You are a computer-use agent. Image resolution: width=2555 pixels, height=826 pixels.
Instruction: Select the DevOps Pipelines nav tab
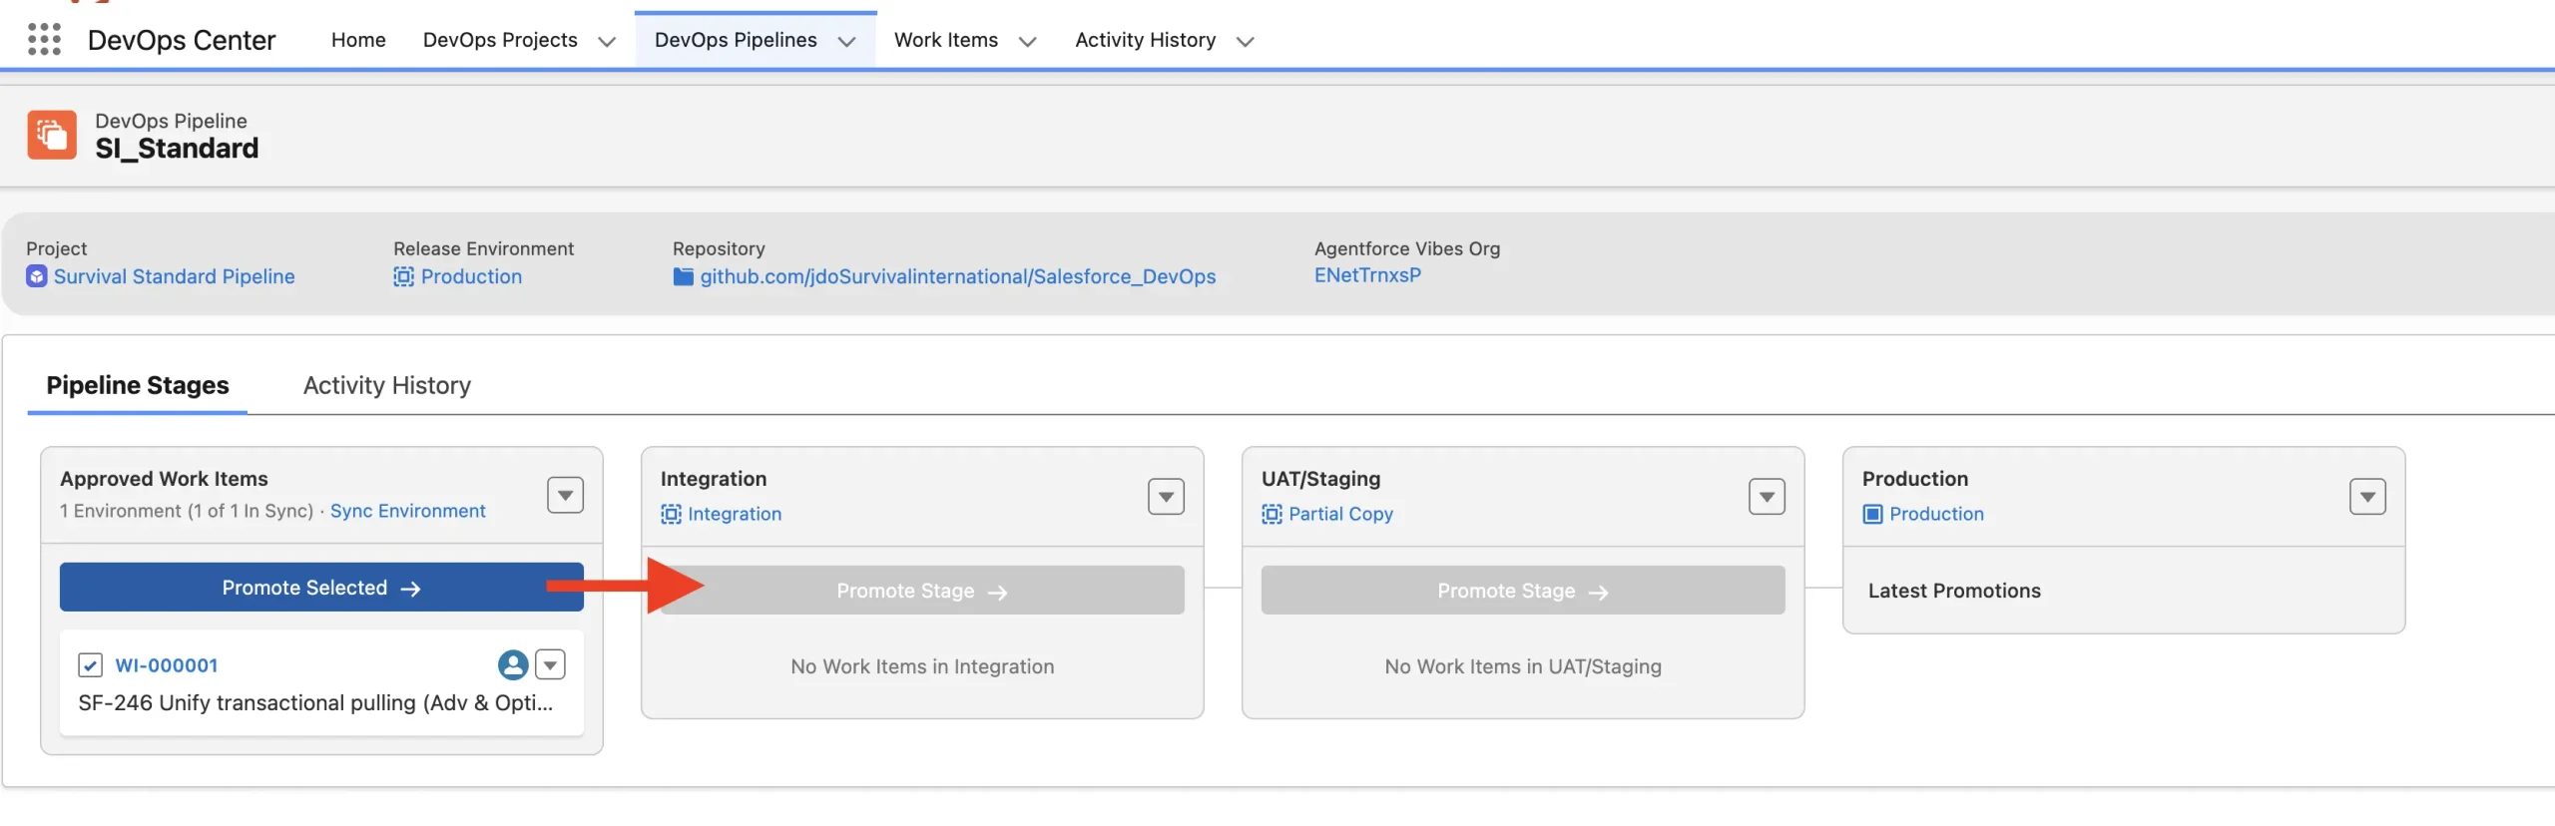[736, 40]
